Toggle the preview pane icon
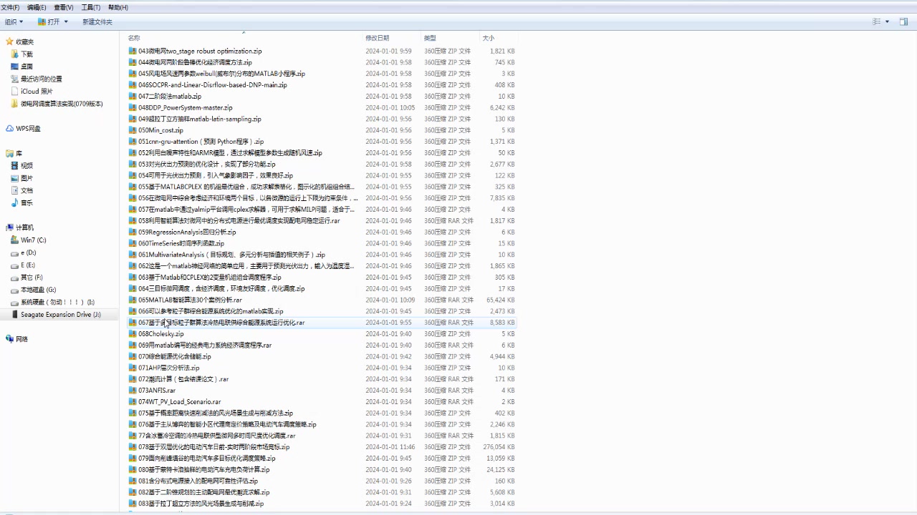This screenshot has width=917, height=515. 904,21
